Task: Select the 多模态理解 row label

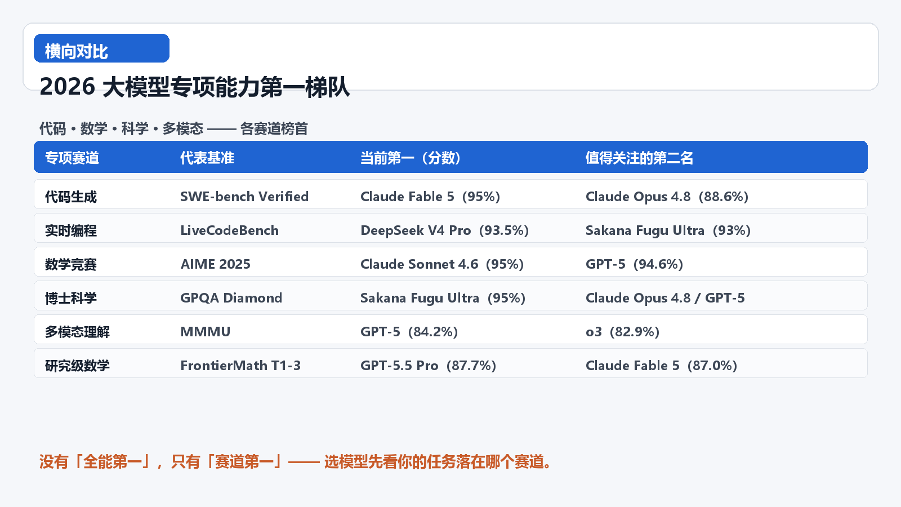Action: (x=78, y=332)
